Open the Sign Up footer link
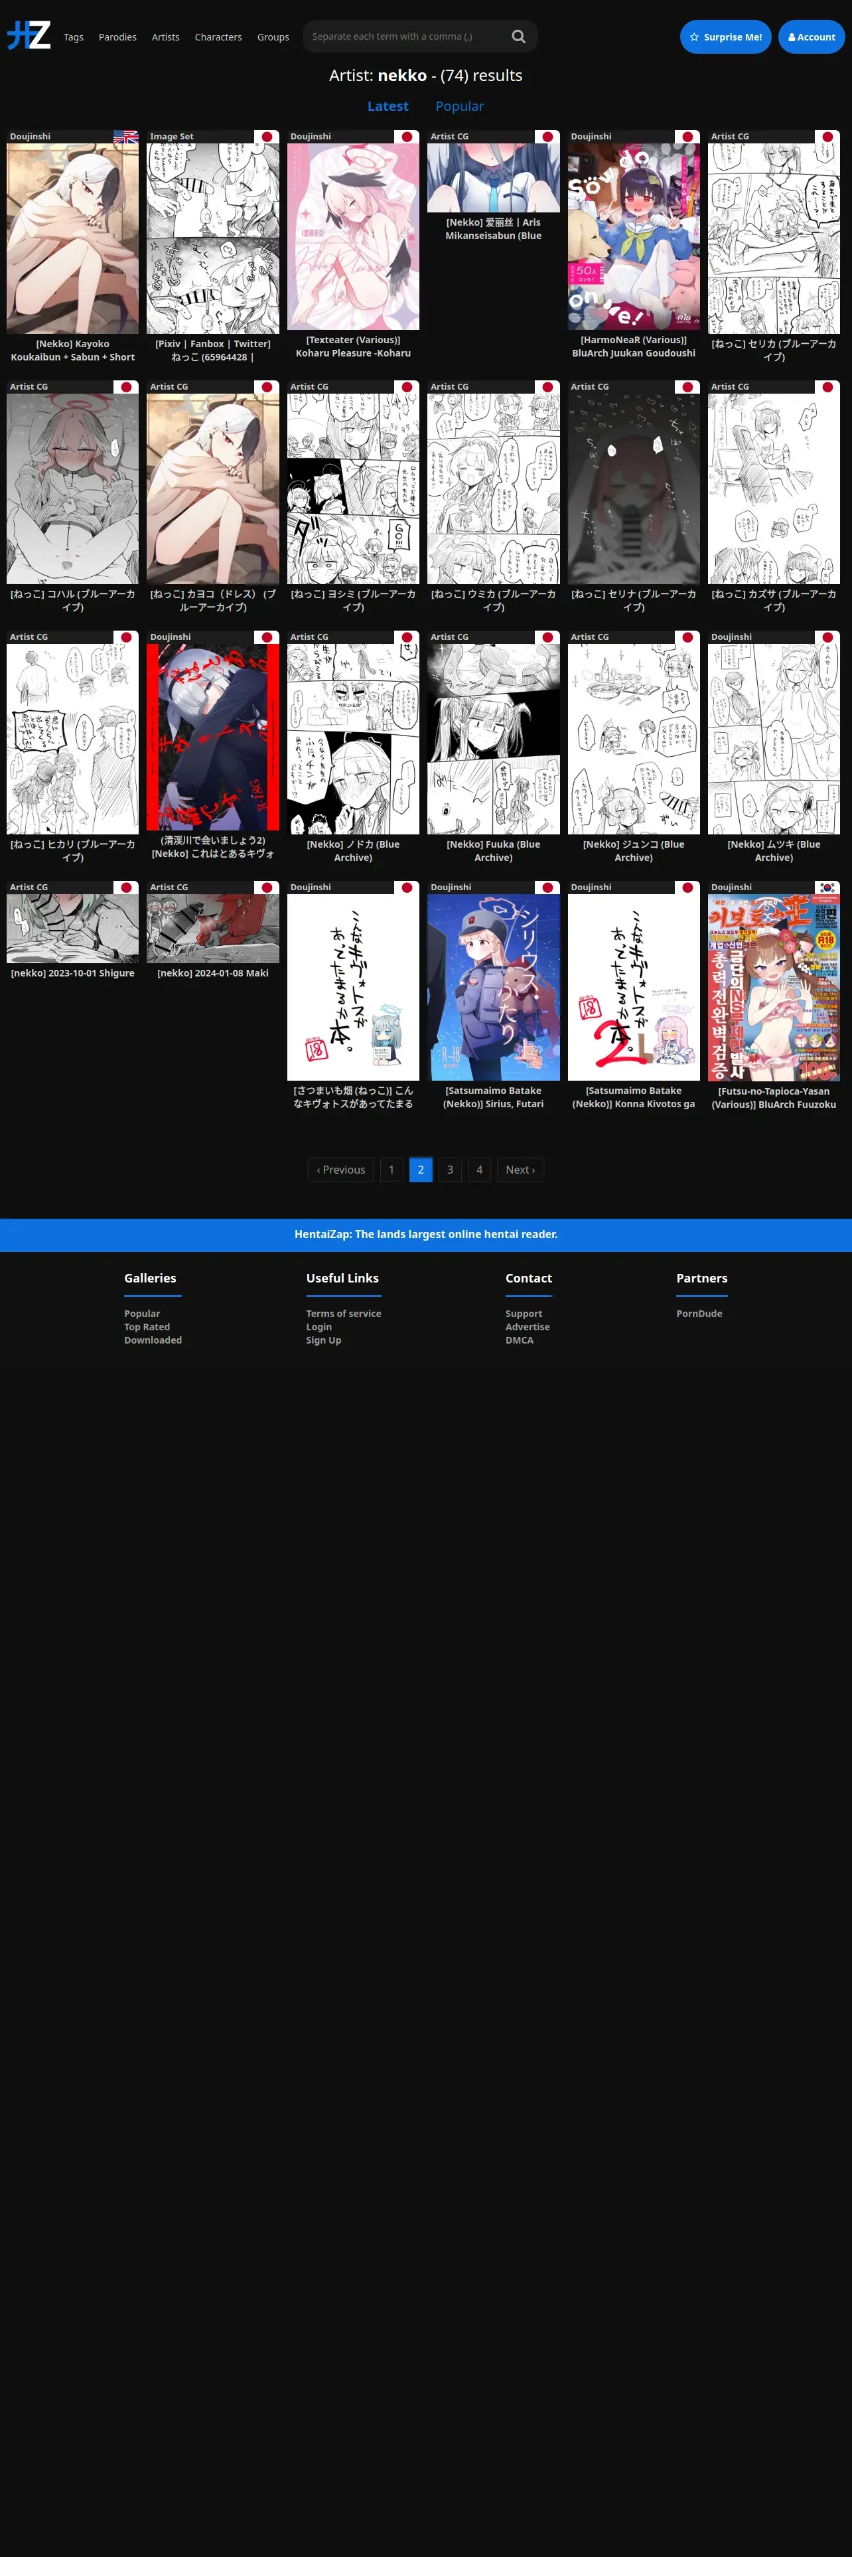 coord(323,1340)
